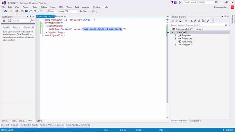Open Solution Explorer window options dropdown
235x132 pixels.
(x=222, y=16)
